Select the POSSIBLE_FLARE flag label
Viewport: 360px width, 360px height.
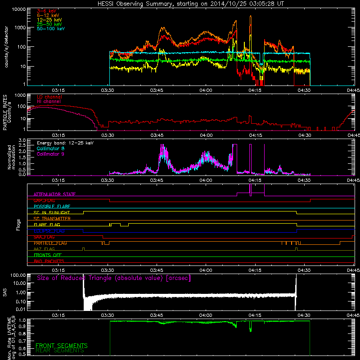[52, 207]
